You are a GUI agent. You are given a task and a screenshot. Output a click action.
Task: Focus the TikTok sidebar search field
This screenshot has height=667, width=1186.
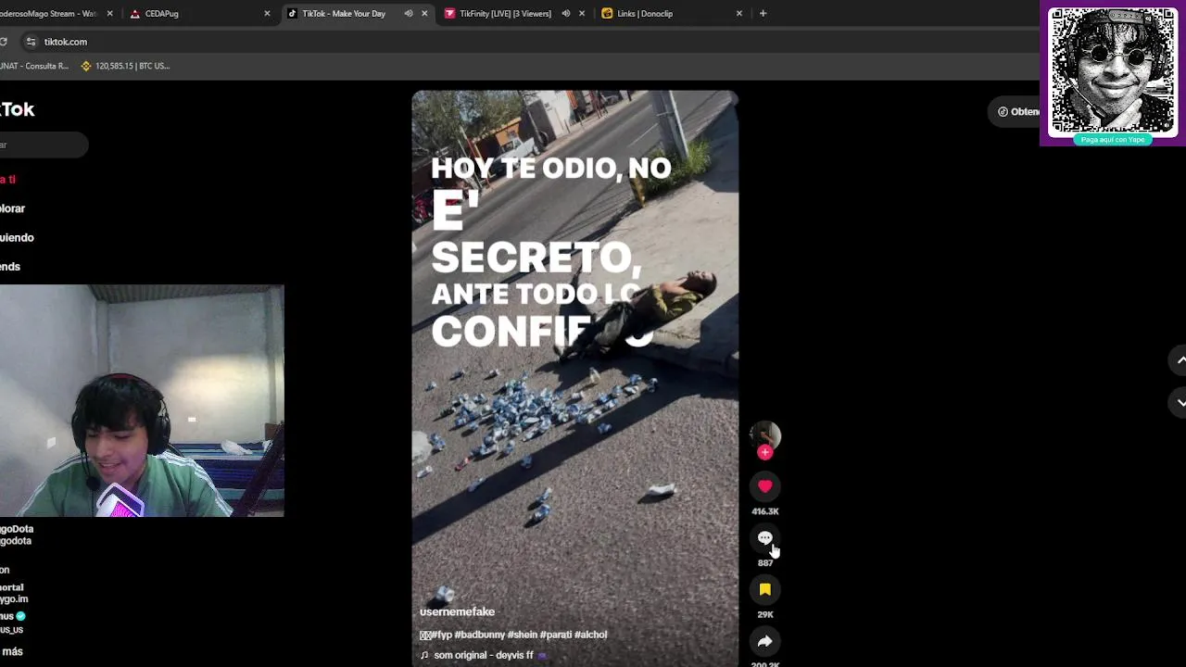click(44, 145)
